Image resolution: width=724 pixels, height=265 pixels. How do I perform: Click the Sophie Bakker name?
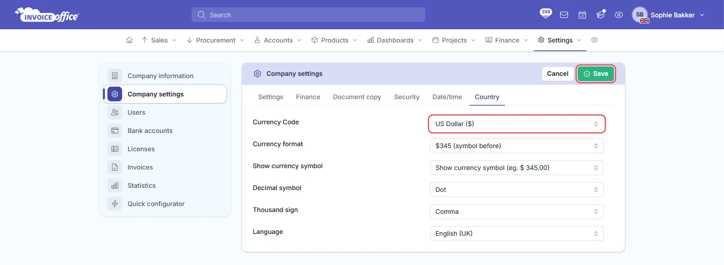(x=672, y=15)
